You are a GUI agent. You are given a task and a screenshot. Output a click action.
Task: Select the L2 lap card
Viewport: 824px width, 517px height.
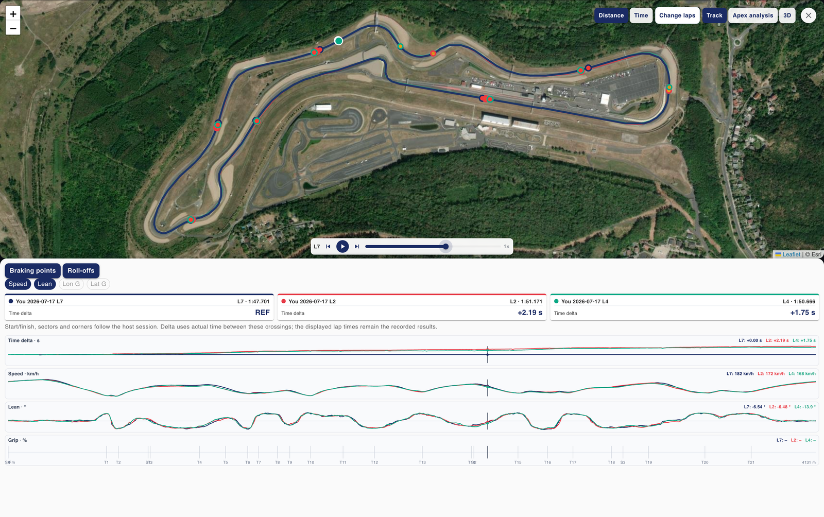[x=412, y=307]
